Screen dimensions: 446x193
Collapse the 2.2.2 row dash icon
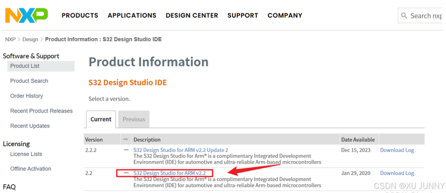click(126, 150)
